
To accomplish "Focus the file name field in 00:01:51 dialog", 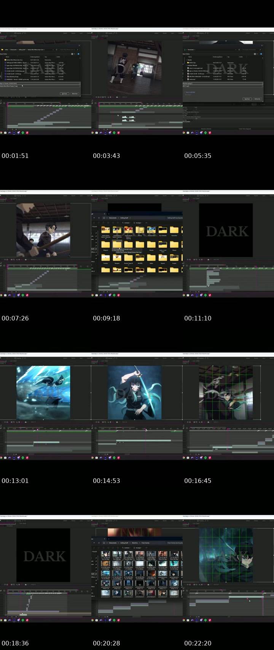I will [x=40, y=83].
